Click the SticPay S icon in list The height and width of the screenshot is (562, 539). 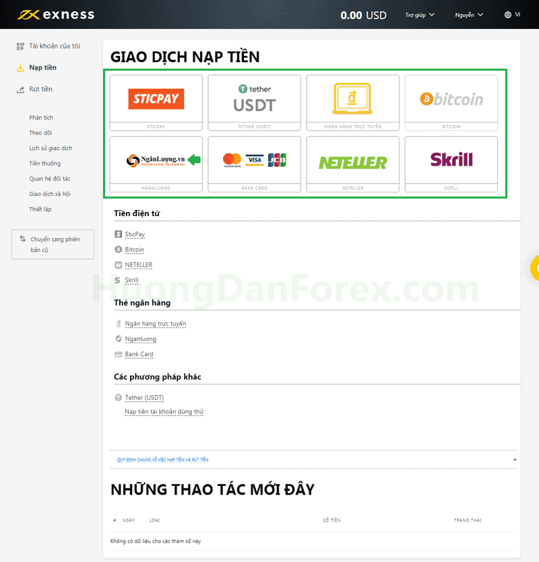118,234
